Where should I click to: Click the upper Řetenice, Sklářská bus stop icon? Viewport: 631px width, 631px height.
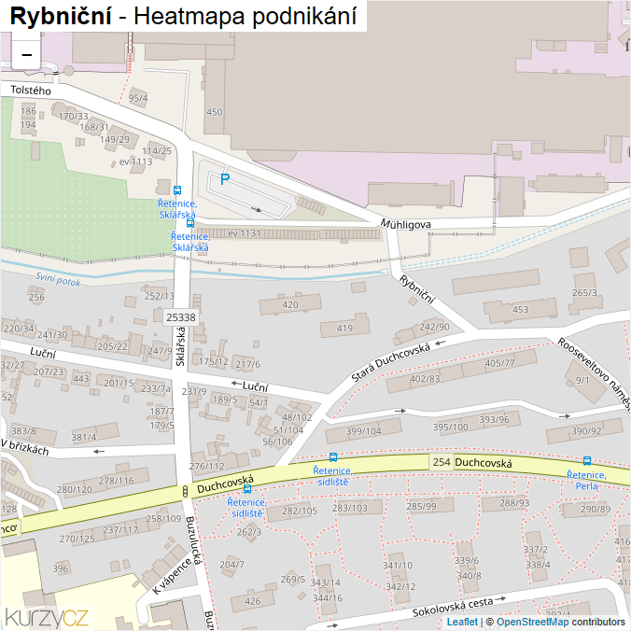(x=177, y=189)
